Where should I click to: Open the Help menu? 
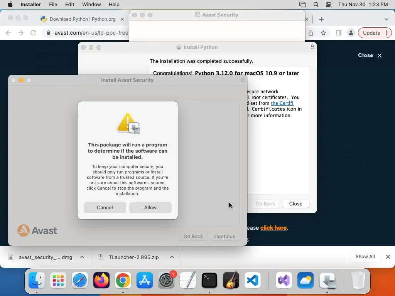[114, 5]
